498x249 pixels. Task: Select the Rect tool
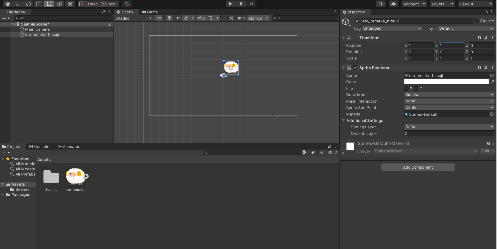(49, 4)
